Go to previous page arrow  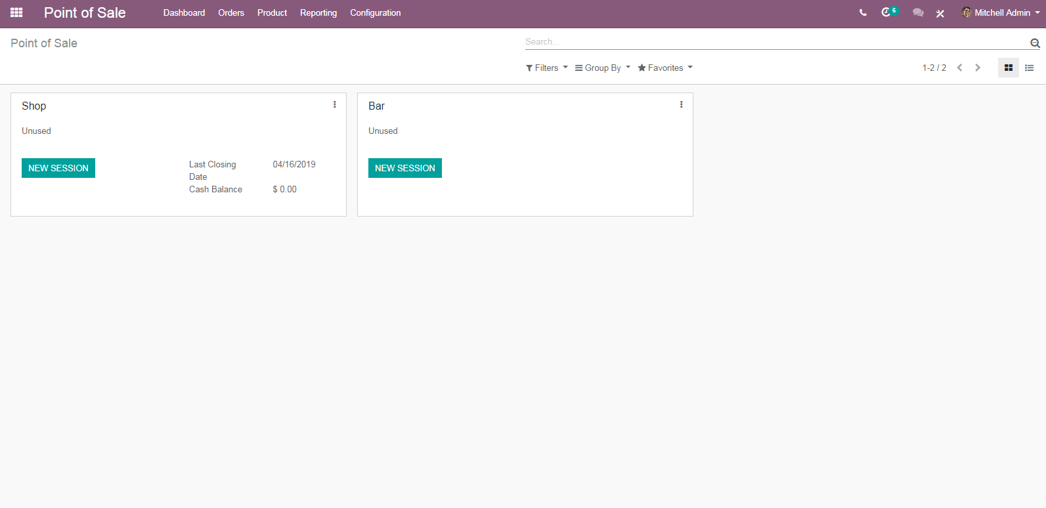point(959,68)
